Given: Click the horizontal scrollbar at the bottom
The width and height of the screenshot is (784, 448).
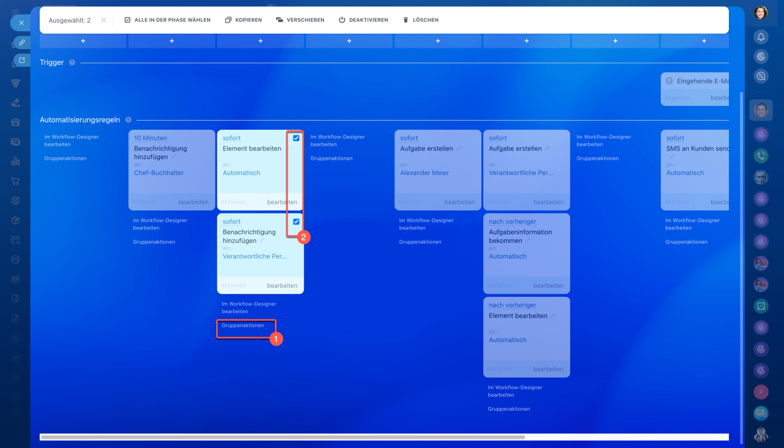Looking at the screenshot, I should 282,437.
